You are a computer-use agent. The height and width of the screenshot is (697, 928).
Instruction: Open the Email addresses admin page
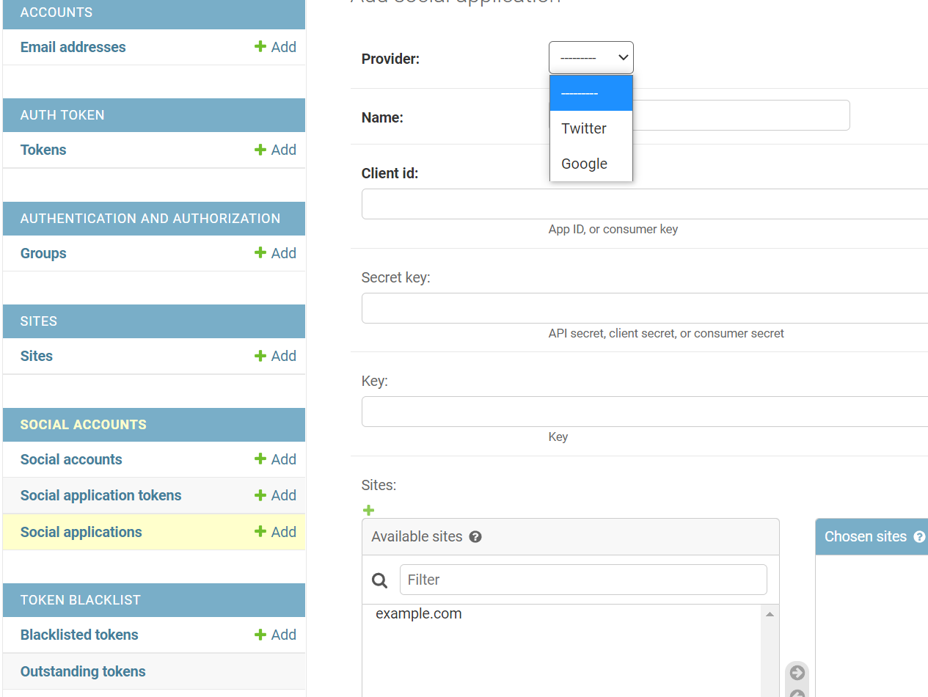[x=73, y=47]
